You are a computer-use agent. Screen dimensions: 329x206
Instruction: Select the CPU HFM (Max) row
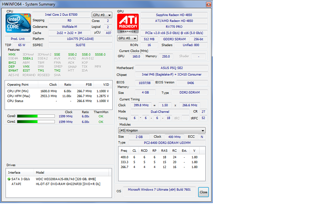point(58,96)
